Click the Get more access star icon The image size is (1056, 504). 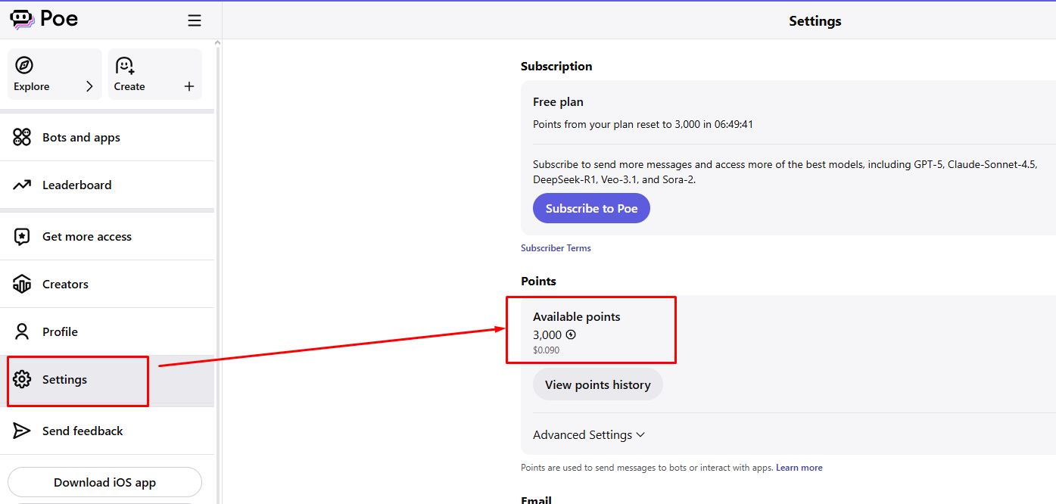22,237
